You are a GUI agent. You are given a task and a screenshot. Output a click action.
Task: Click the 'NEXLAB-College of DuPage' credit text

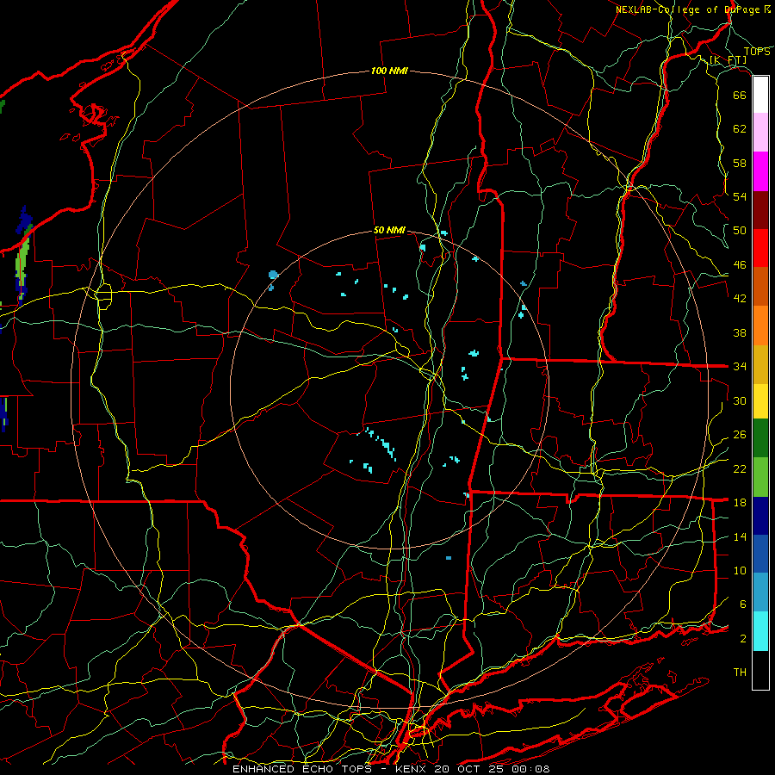[x=689, y=9]
